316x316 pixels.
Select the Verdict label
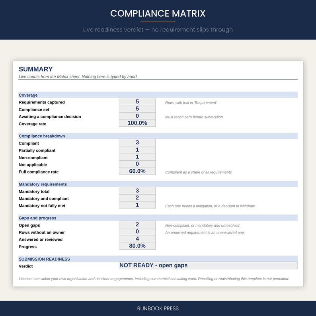[25, 266]
